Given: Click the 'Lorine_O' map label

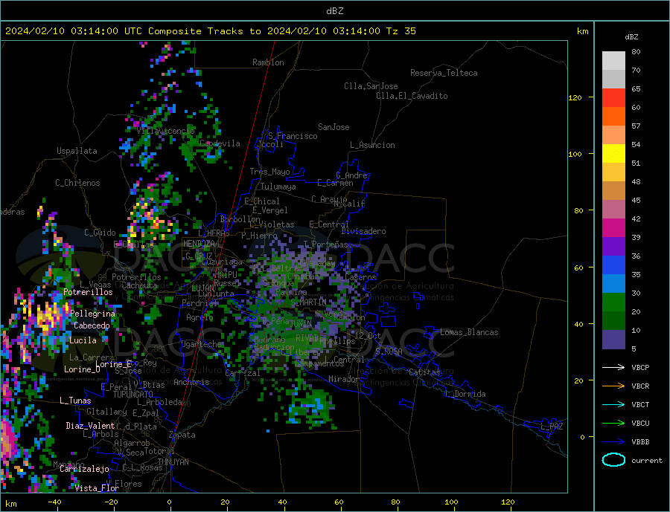Looking at the screenshot, I should [x=82, y=369].
